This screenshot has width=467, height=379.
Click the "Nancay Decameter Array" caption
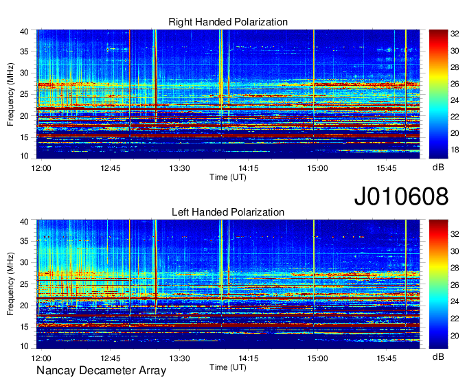pos(101,370)
